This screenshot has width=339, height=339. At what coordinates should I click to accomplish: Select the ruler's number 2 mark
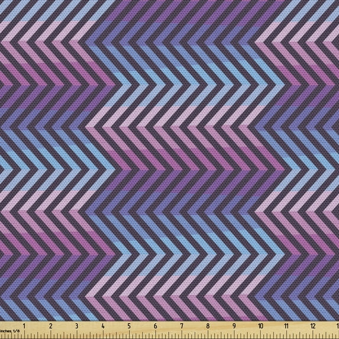coord(51,326)
